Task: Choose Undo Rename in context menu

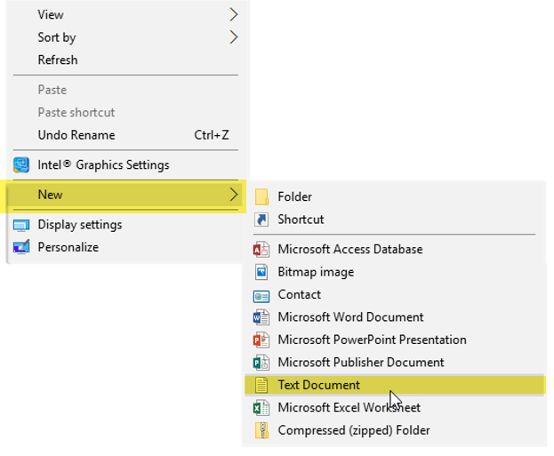Action: pyautogui.click(x=76, y=135)
